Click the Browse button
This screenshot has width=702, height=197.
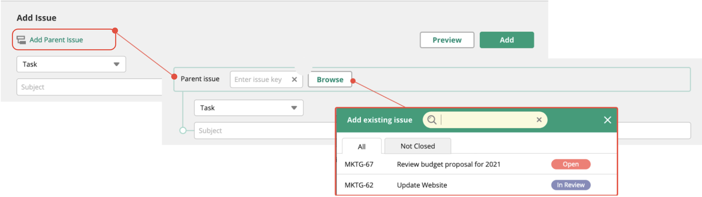click(x=330, y=79)
